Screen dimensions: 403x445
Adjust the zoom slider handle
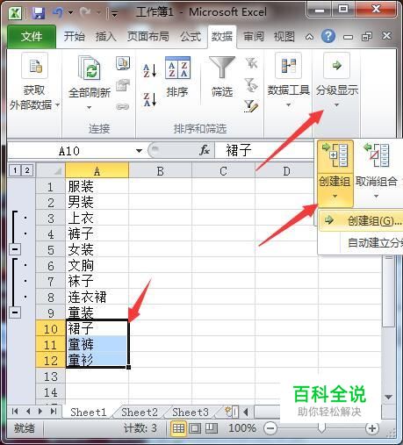pyautogui.click(x=321, y=428)
